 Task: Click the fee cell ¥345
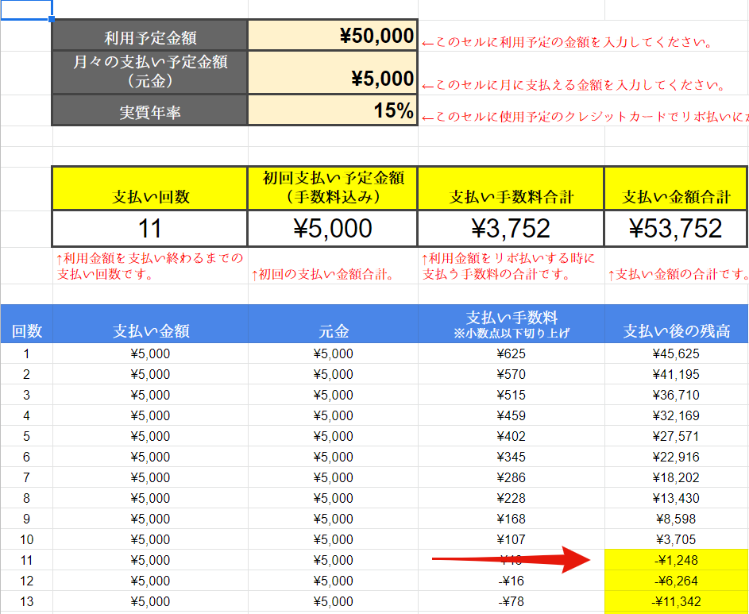click(512, 457)
